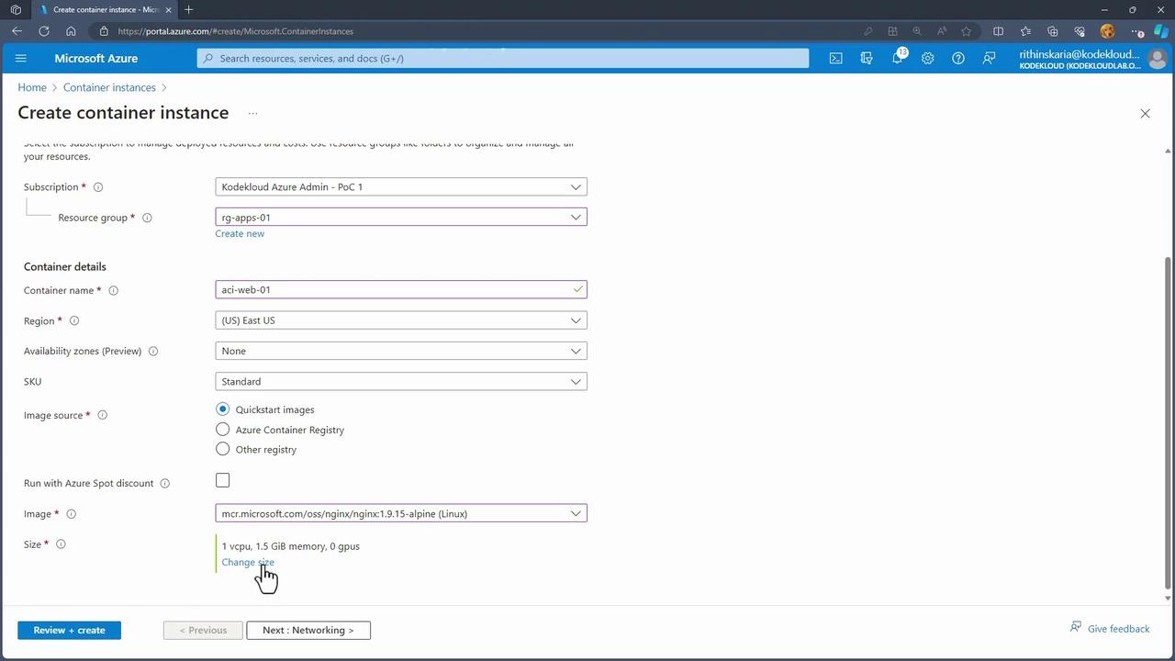This screenshot has width=1175, height=661.
Task: Open the notifications bell with 13 alerts
Action: tap(897, 58)
